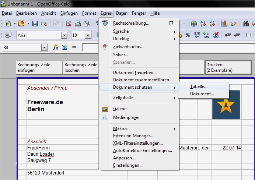The image size is (255, 180).
Task: Show Draw Functions pencil icon
Action: 234,24
